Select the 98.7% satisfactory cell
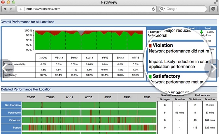This screenshot has width=219, height=134. click(x=43, y=75)
